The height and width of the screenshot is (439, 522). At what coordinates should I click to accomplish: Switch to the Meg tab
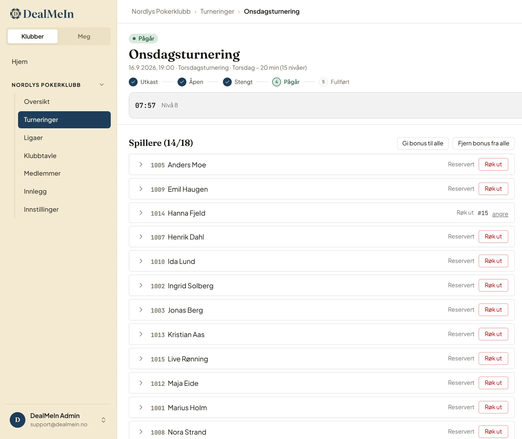[84, 36]
